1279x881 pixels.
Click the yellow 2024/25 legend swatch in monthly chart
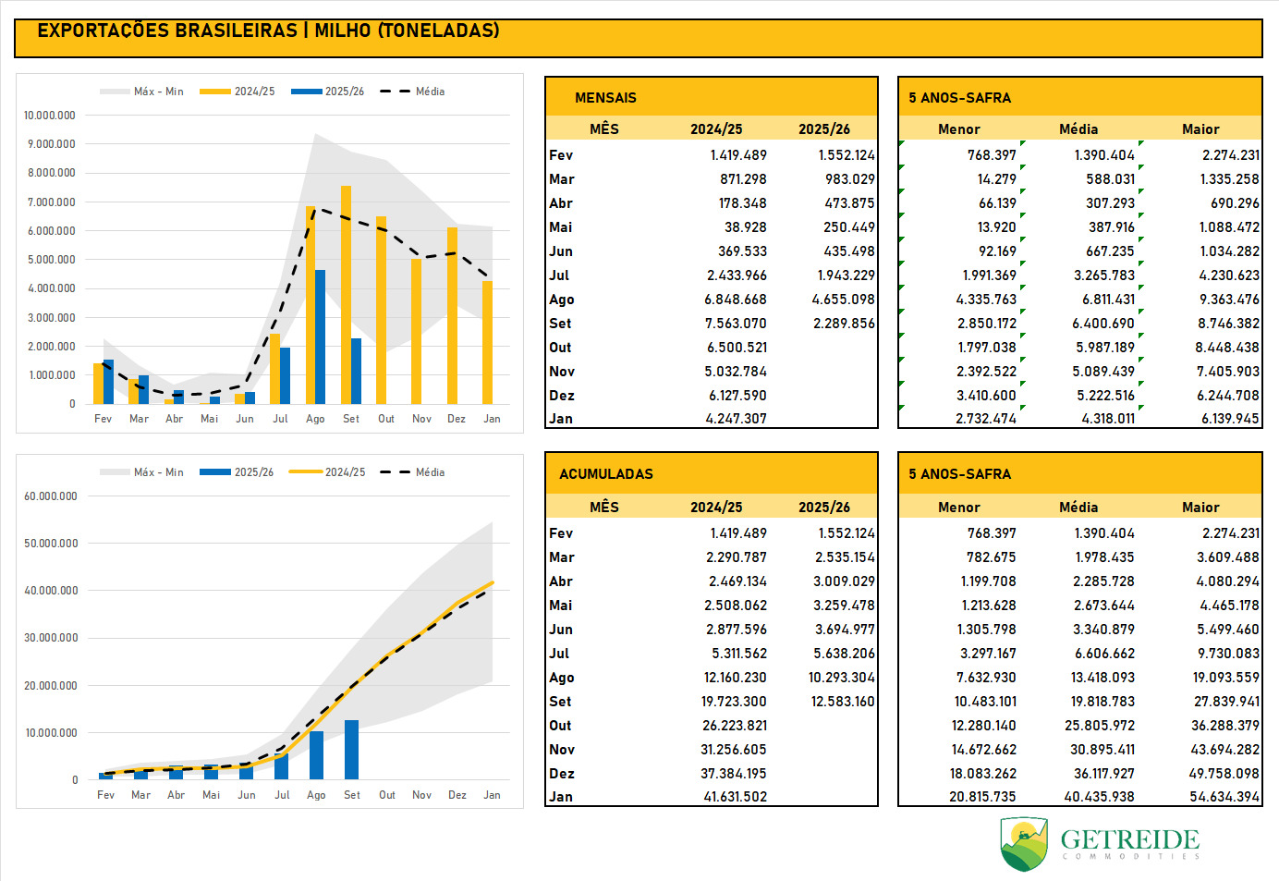[214, 92]
